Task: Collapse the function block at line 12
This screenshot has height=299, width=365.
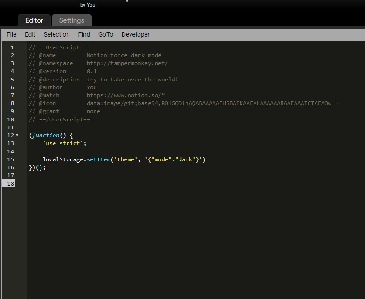Action: point(17,135)
